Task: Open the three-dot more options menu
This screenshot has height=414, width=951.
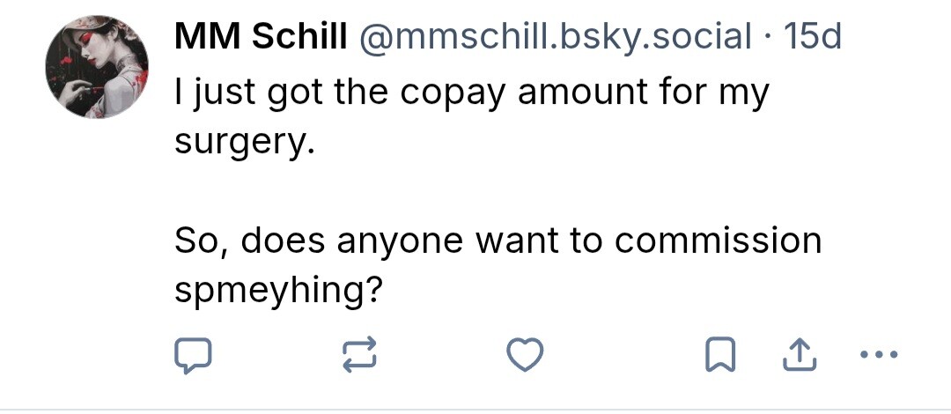Action: point(878,354)
